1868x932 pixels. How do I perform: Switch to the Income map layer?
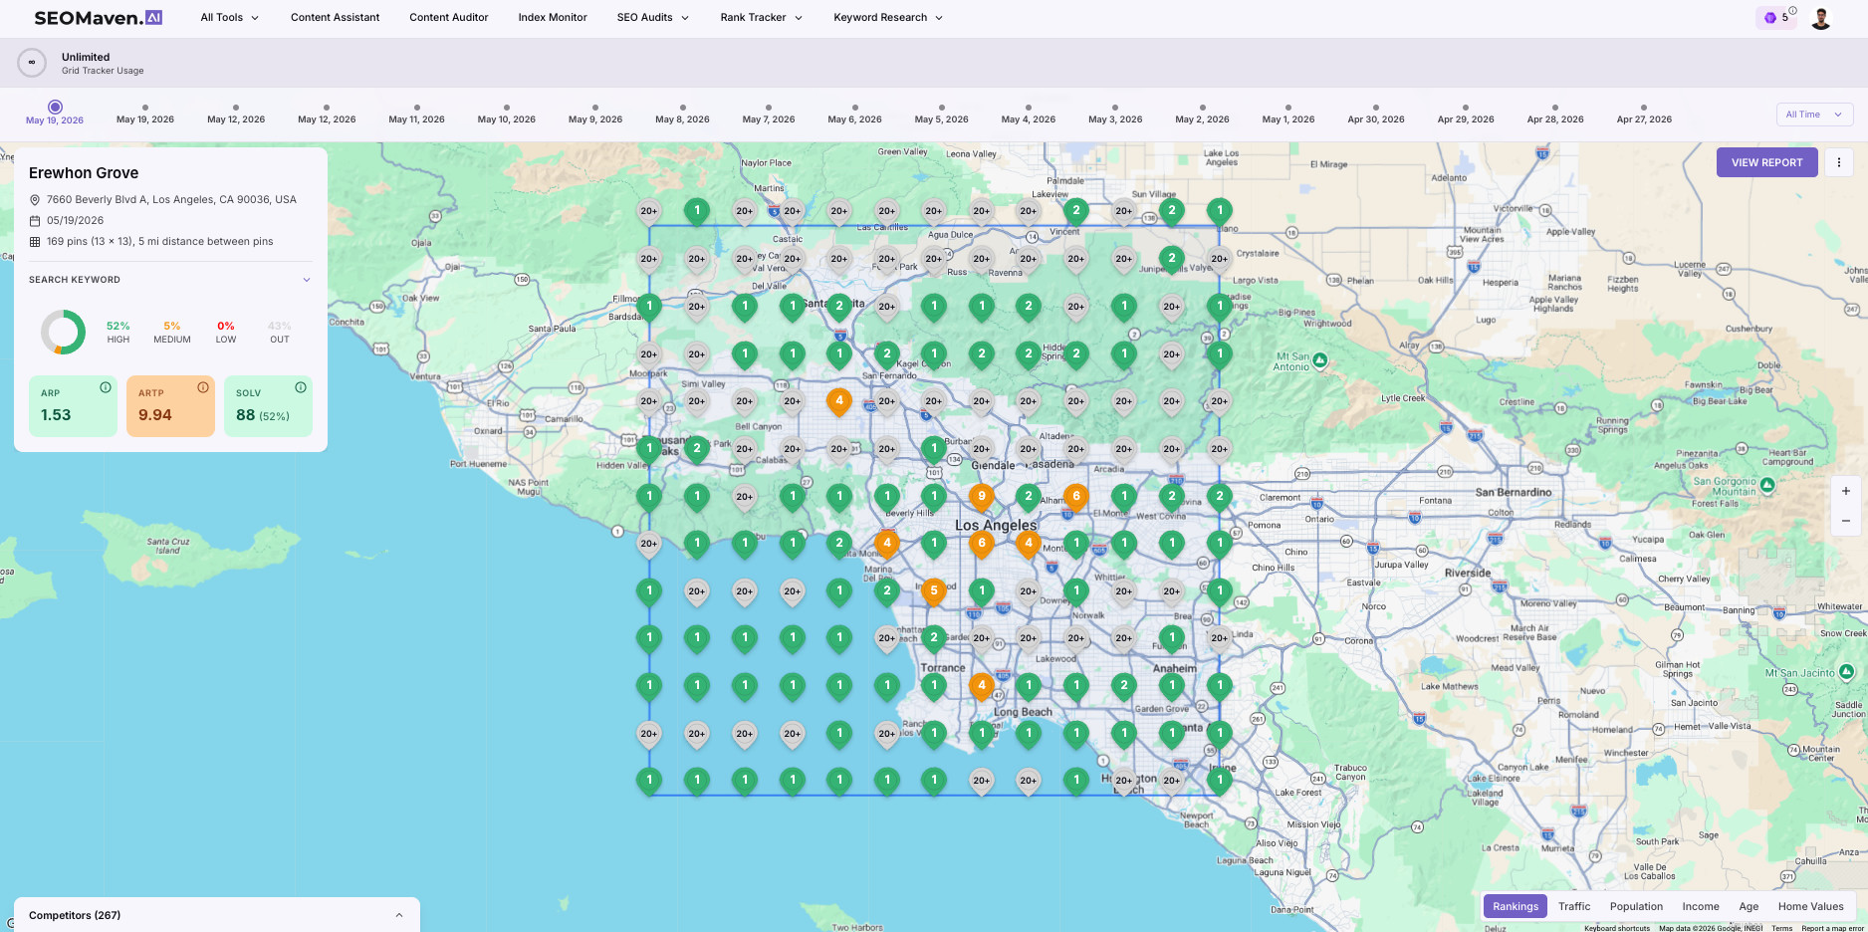pos(1701,906)
